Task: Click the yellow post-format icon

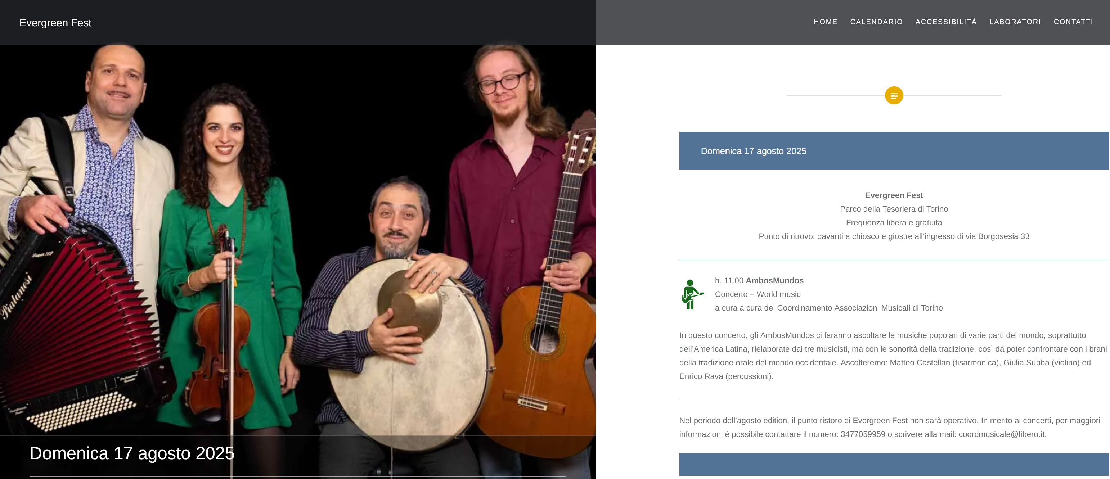Action: pyautogui.click(x=894, y=95)
